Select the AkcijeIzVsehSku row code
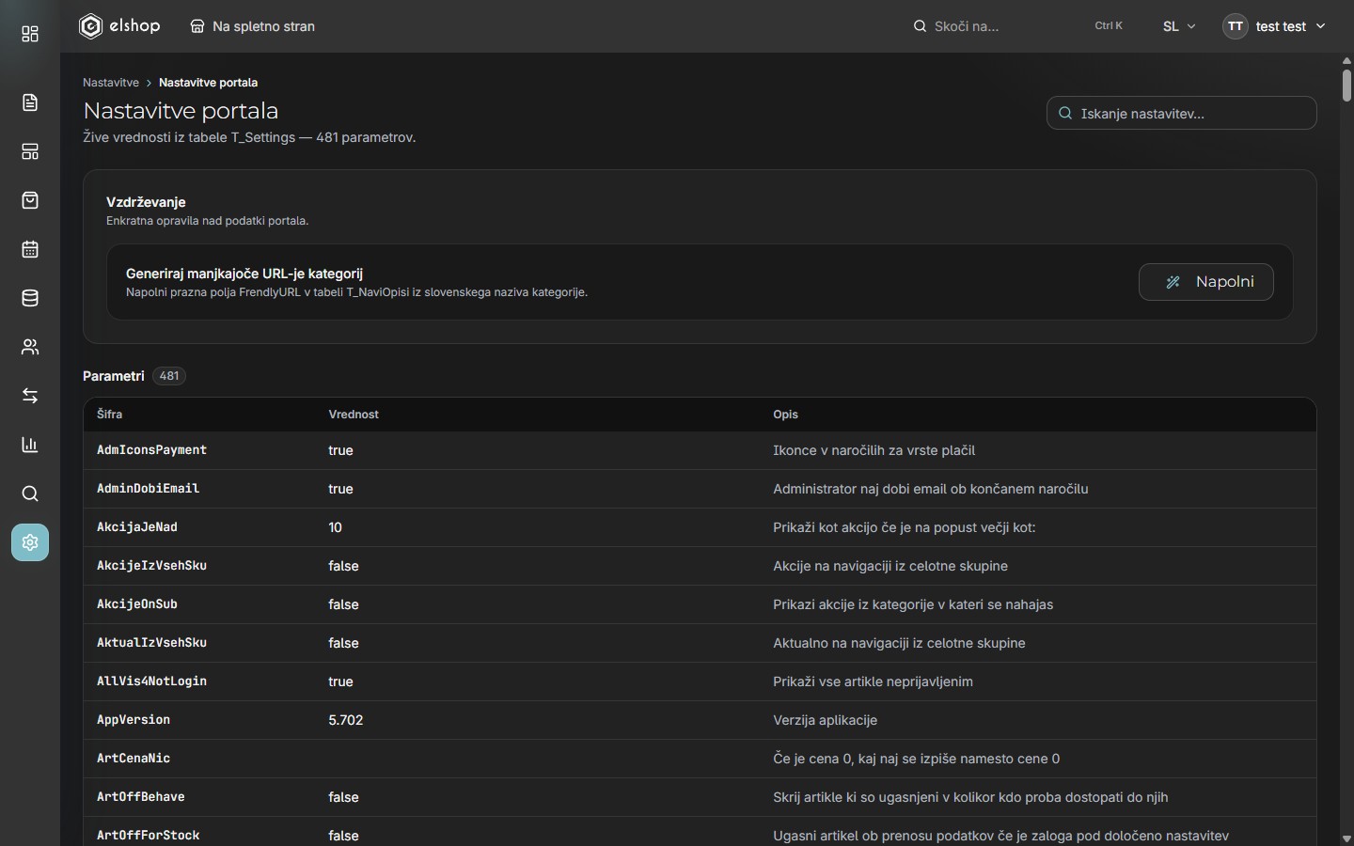This screenshot has width=1354, height=846. tap(152, 566)
